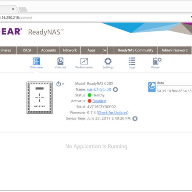The image size is (192, 192).
Task: Click the Disabled antivirus link
Action: [x=99, y=101]
